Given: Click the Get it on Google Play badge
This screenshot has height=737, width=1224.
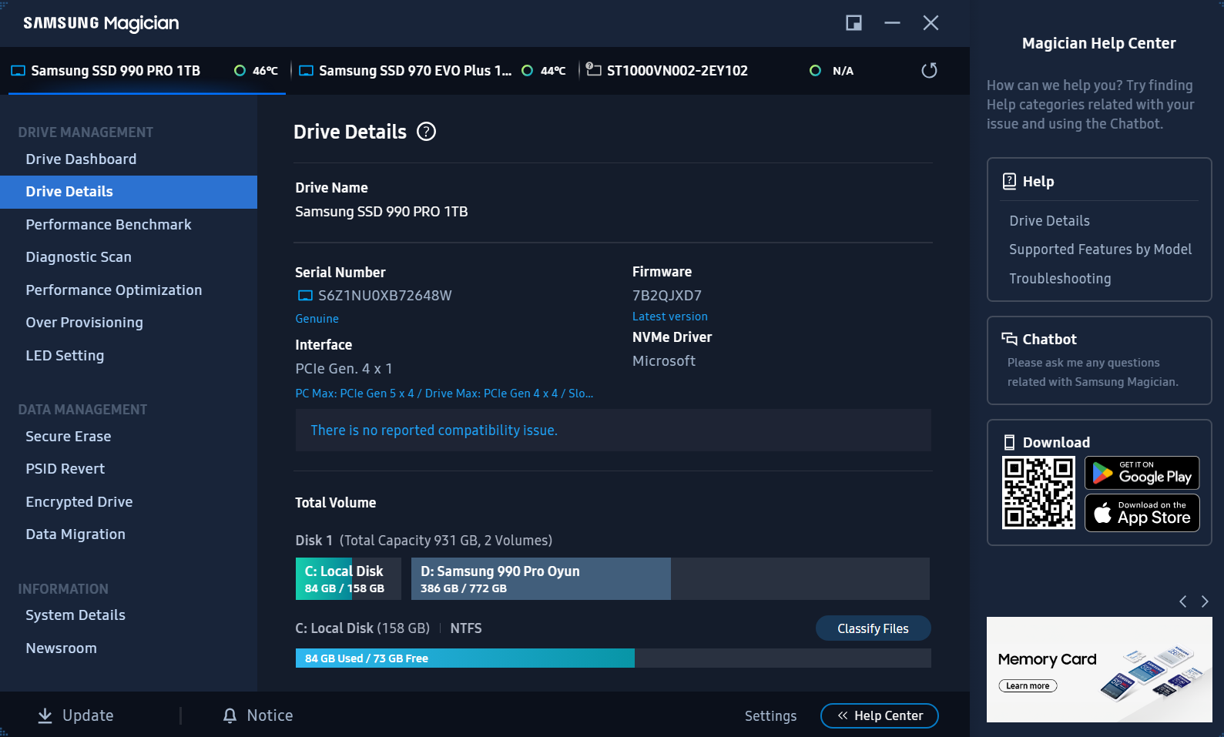Looking at the screenshot, I should pyautogui.click(x=1142, y=473).
